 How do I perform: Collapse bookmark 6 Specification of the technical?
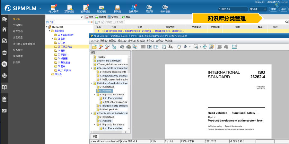pos(92,113)
